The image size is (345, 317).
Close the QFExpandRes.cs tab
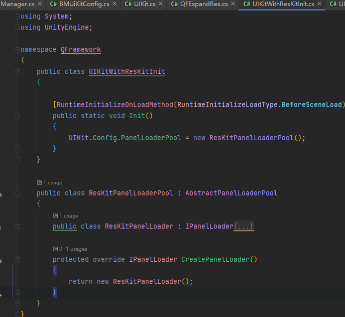[233, 4]
